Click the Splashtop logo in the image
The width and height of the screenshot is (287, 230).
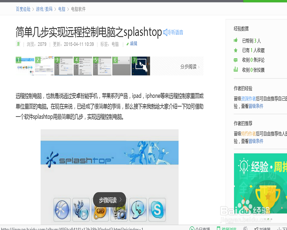coord(79,160)
